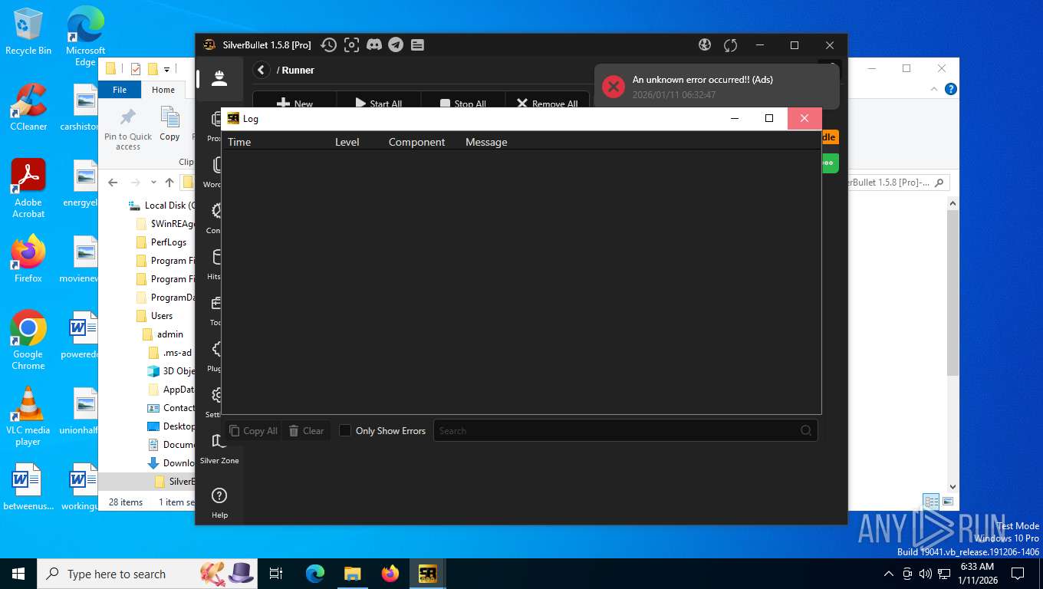Click the Level column header

[x=347, y=142]
